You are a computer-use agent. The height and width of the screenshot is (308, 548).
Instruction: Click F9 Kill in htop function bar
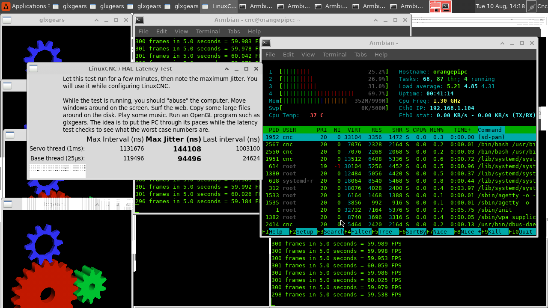tap(495, 231)
